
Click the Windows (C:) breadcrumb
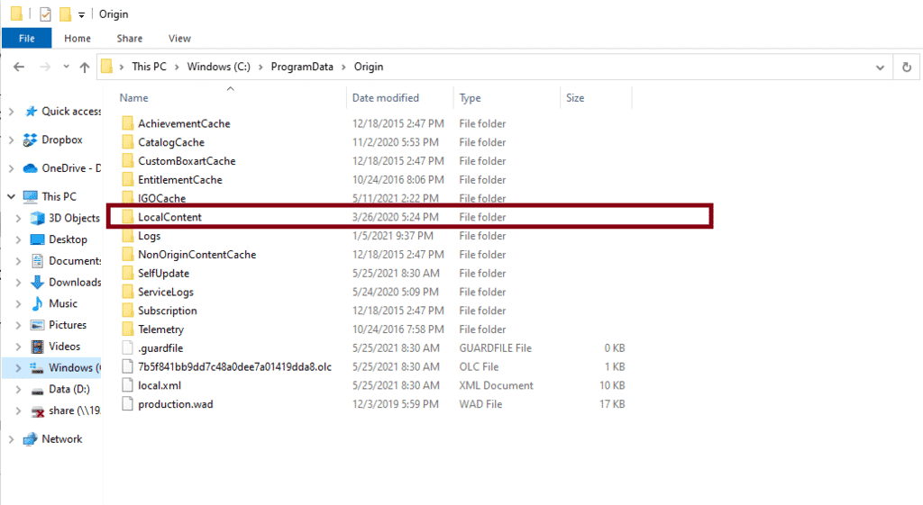[218, 67]
